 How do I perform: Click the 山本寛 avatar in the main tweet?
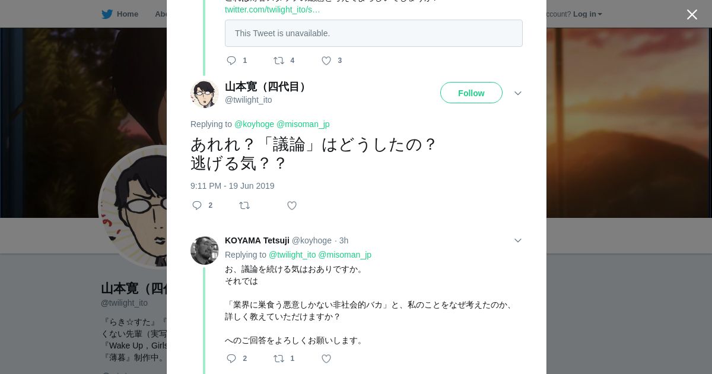click(205, 94)
